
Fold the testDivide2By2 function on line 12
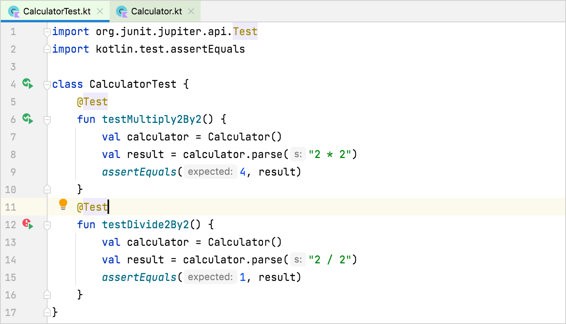47,225
